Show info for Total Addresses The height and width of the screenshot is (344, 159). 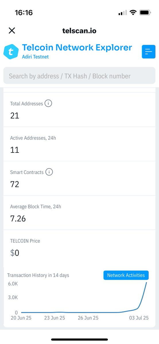[48, 103]
